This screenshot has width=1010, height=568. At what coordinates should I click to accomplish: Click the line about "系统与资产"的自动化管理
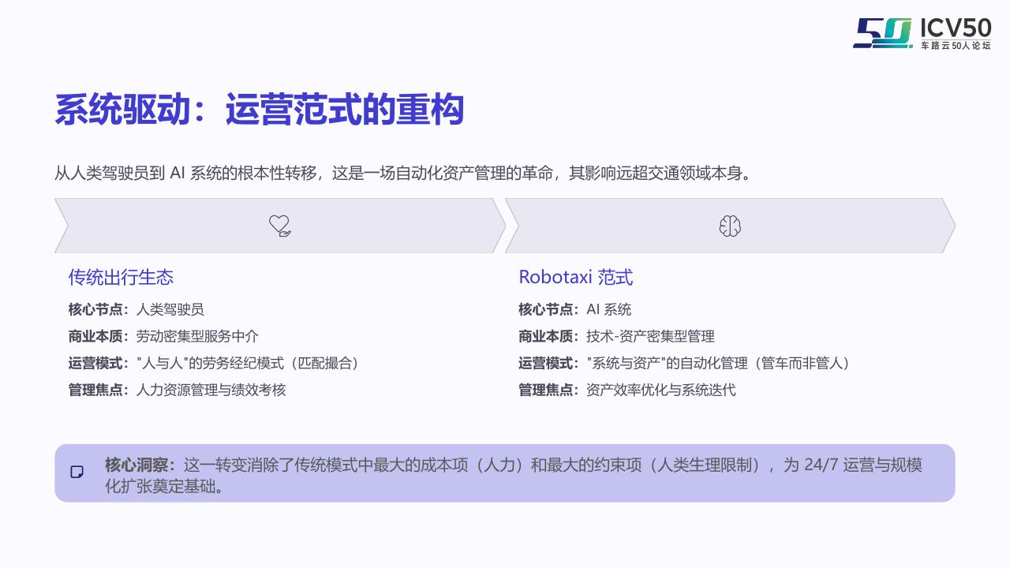point(684,363)
